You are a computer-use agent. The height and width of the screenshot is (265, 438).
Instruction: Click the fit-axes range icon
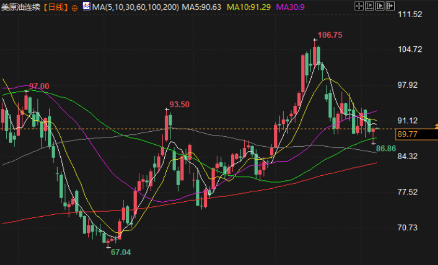tap(369, 6)
